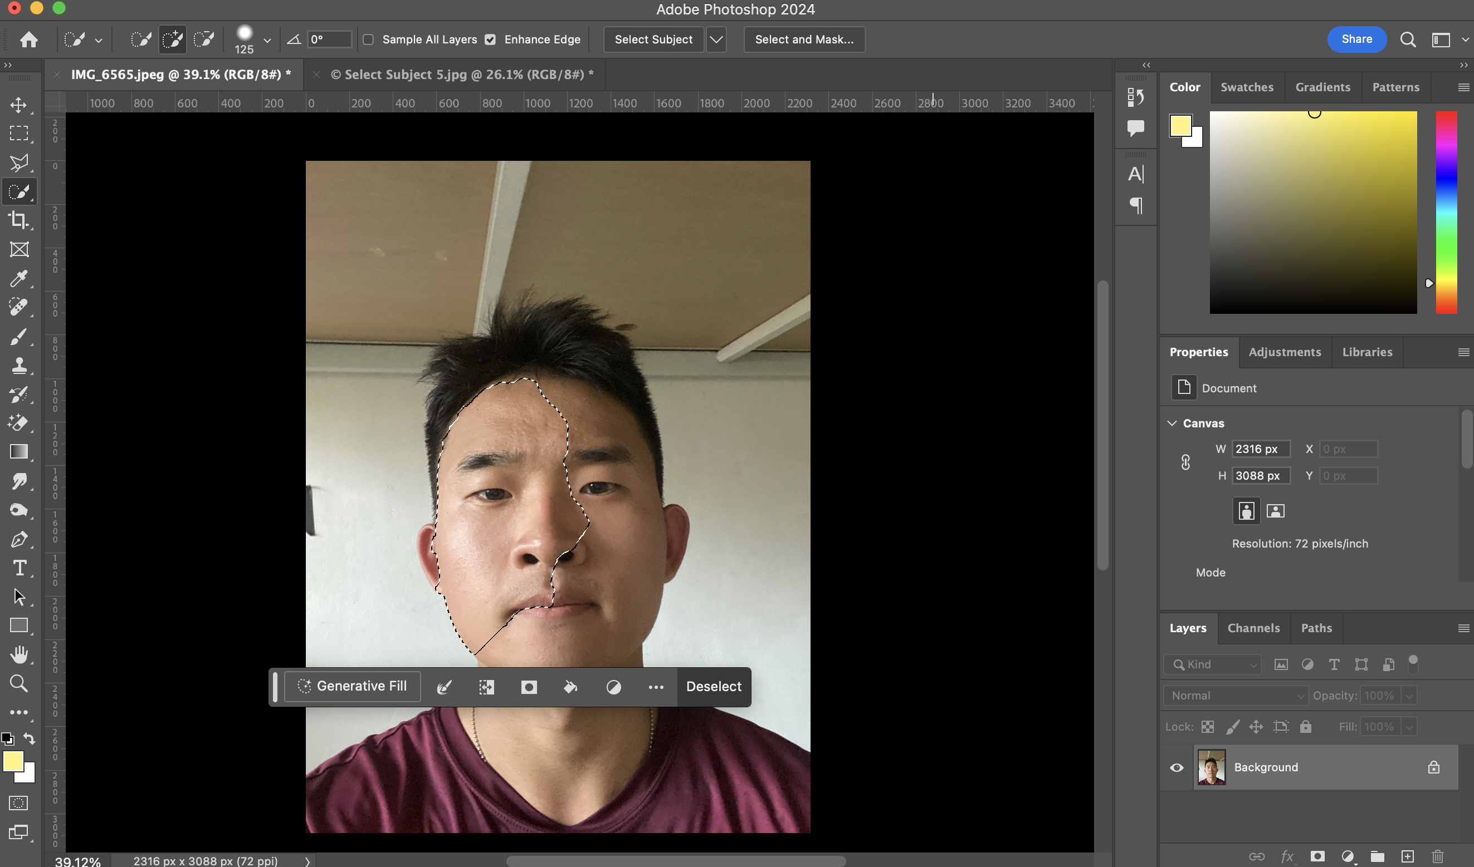
Task: Select the Pen tool
Action: click(19, 539)
